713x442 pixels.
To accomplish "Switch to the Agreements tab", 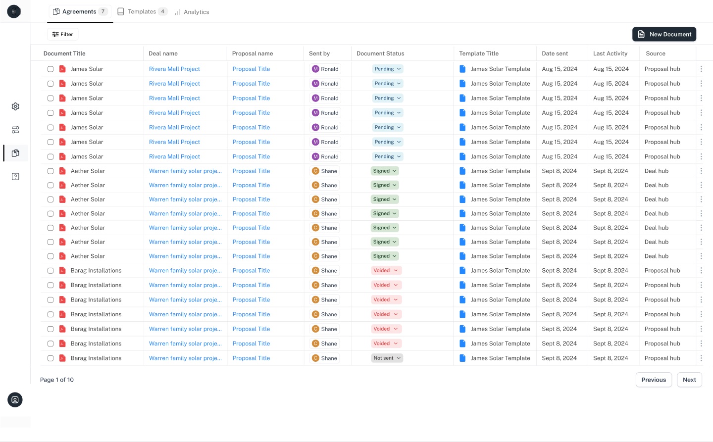I will [80, 11].
